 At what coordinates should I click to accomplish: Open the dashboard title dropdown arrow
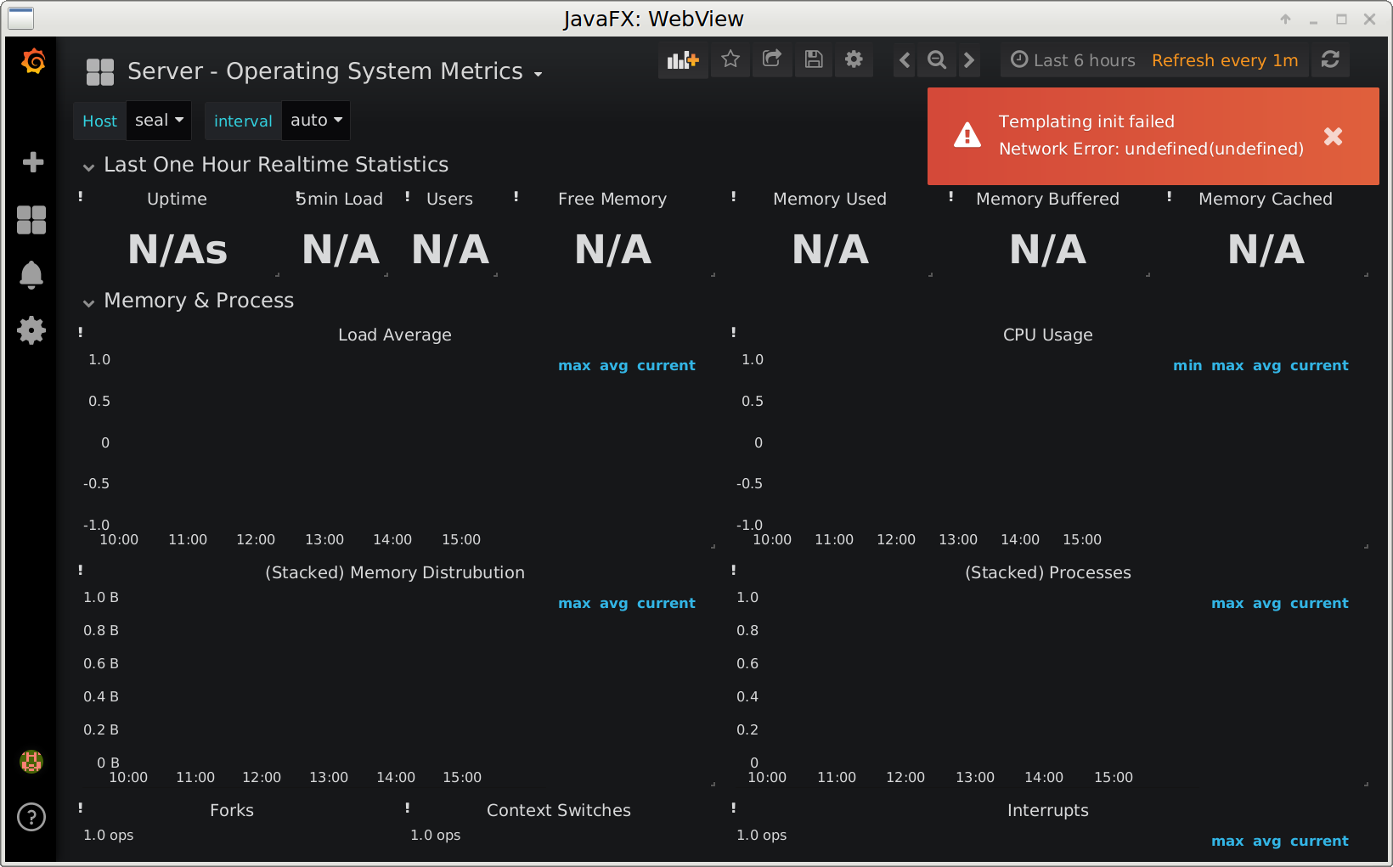(x=539, y=75)
